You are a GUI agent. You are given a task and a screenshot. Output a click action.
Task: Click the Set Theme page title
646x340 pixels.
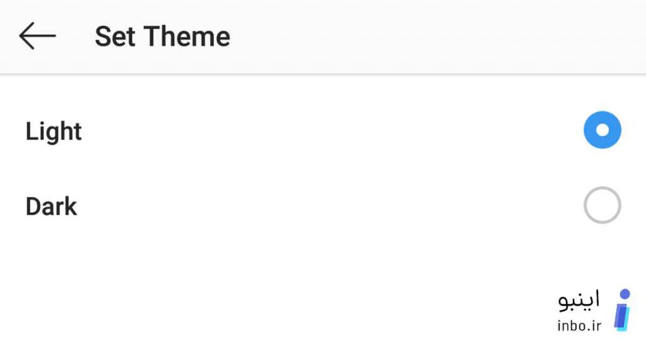162,37
